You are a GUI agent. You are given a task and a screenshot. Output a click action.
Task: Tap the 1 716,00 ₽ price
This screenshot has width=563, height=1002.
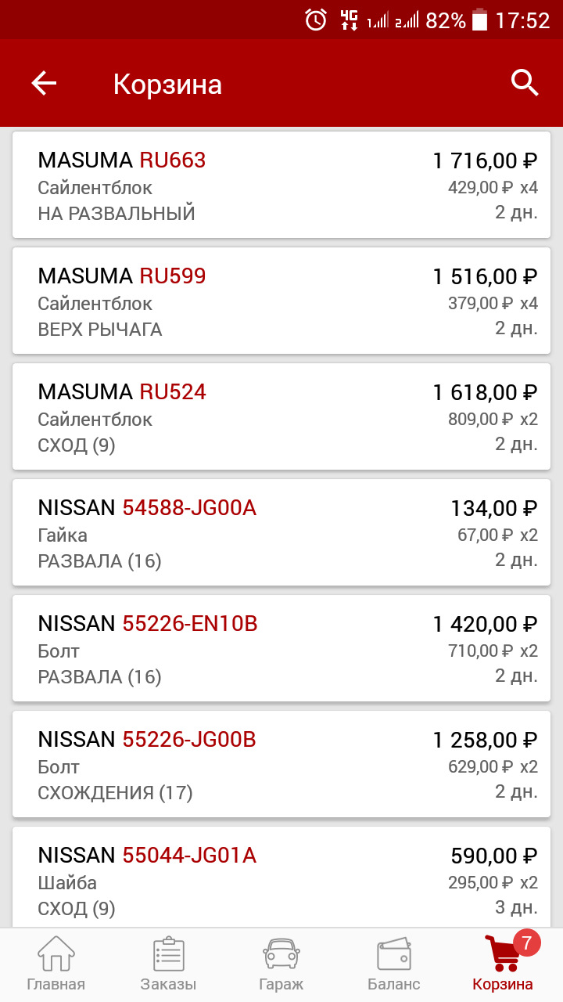pyautogui.click(x=485, y=161)
